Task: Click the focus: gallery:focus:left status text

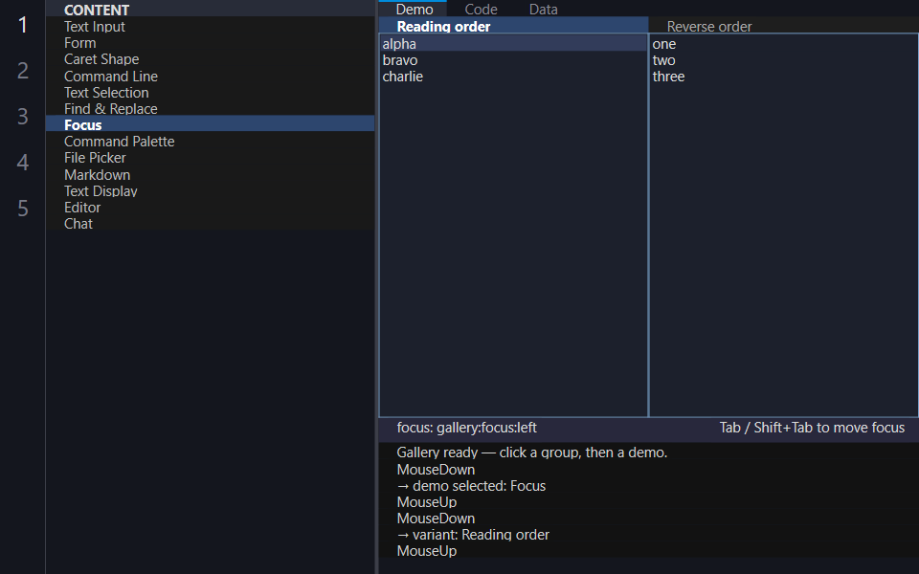Action: (466, 428)
